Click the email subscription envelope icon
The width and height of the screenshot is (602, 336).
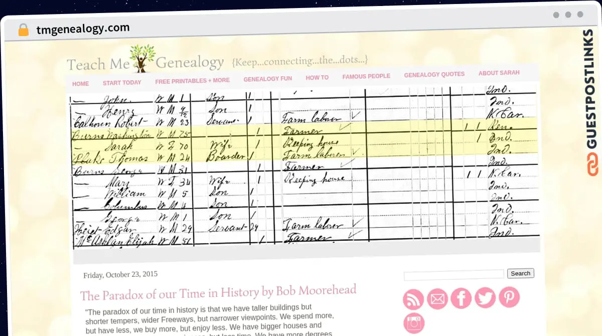point(437,298)
